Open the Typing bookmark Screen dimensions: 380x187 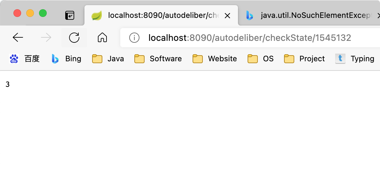[355, 58]
